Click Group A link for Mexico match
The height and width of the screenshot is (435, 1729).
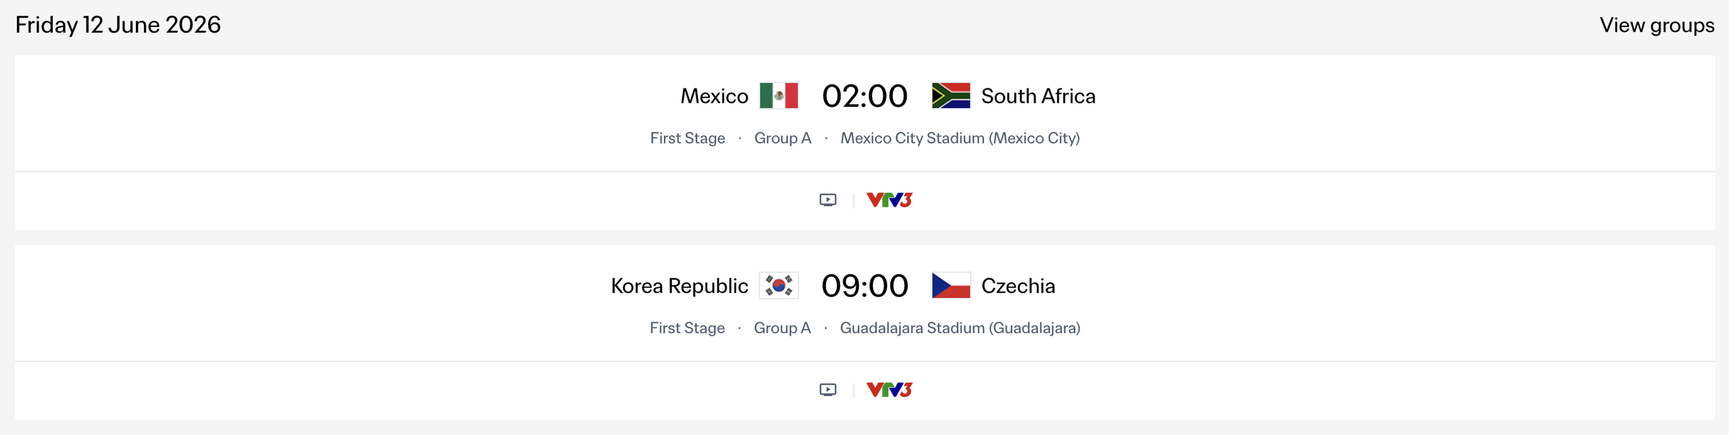pyautogui.click(x=782, y=138)
